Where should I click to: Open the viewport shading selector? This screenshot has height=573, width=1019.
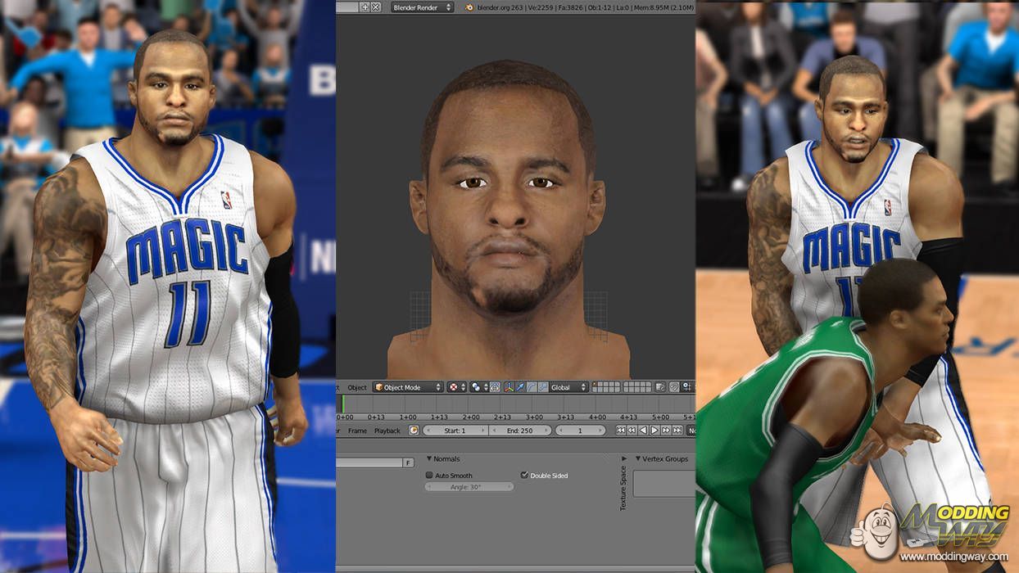point(456,387)
